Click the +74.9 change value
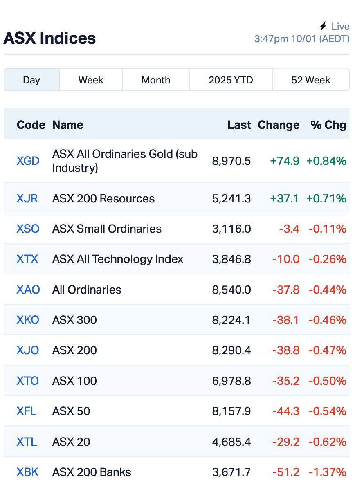The image size is (364, 485). coord(285,161)
